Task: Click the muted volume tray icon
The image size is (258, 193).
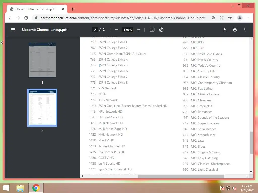Action: (x=234, y=188)
